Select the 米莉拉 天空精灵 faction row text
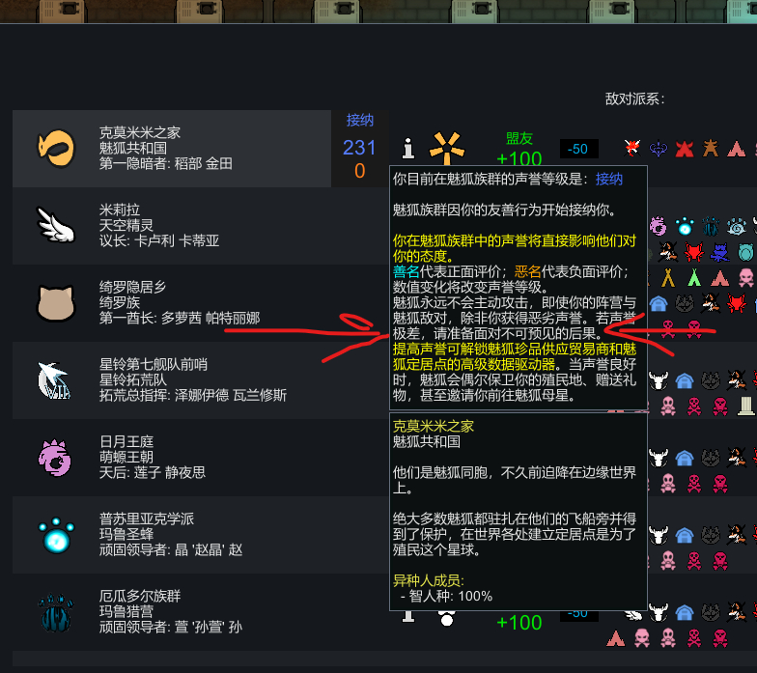 pos(158,226)
